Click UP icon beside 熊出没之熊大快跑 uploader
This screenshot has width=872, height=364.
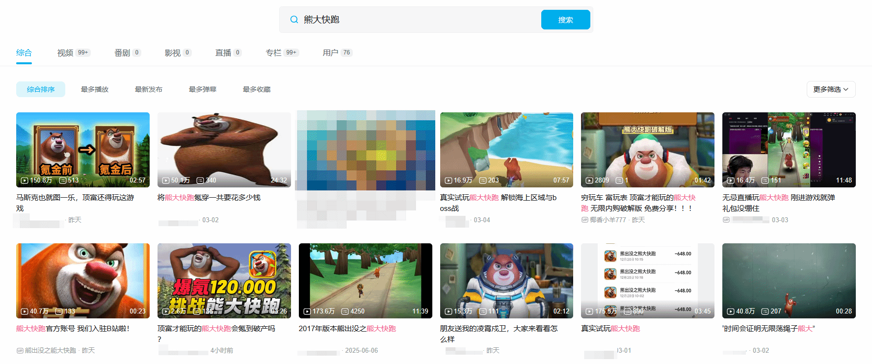coord(20,351)
